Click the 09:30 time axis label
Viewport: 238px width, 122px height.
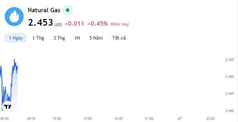pyautogui.click(x=31, y=119)
